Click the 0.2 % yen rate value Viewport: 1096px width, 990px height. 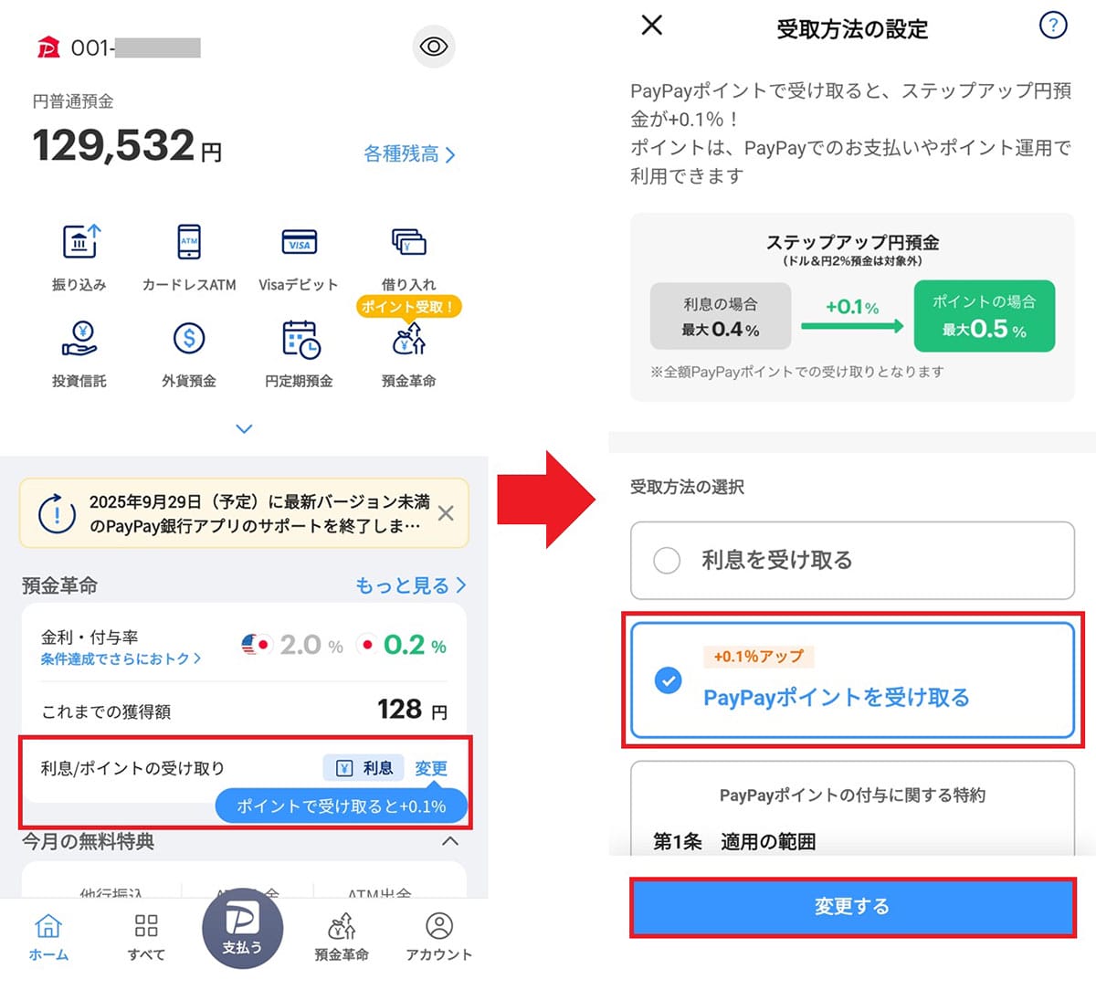coord(415,645)
